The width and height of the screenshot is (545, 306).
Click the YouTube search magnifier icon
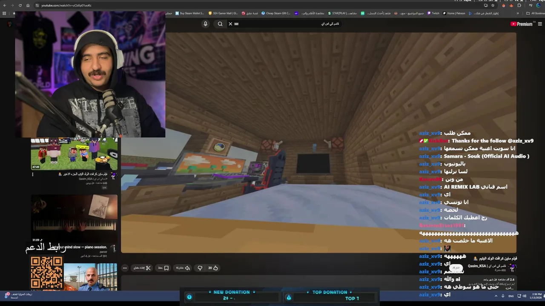(x=220, y=24)
